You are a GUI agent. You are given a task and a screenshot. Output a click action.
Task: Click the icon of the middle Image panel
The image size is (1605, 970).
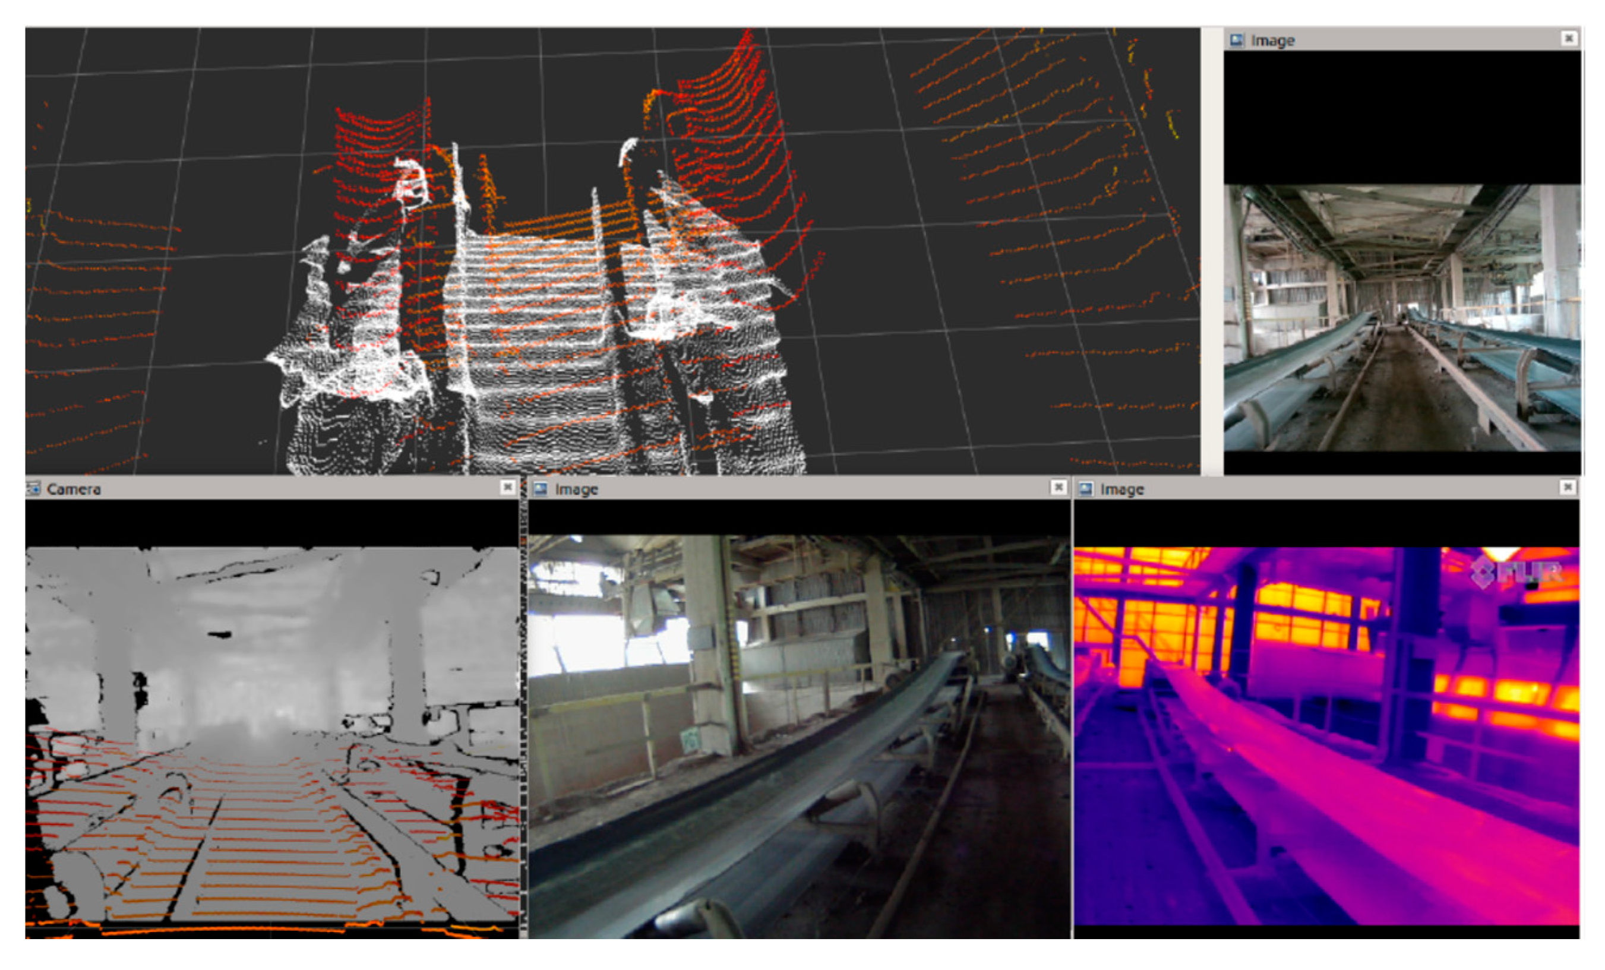(540, 489)
